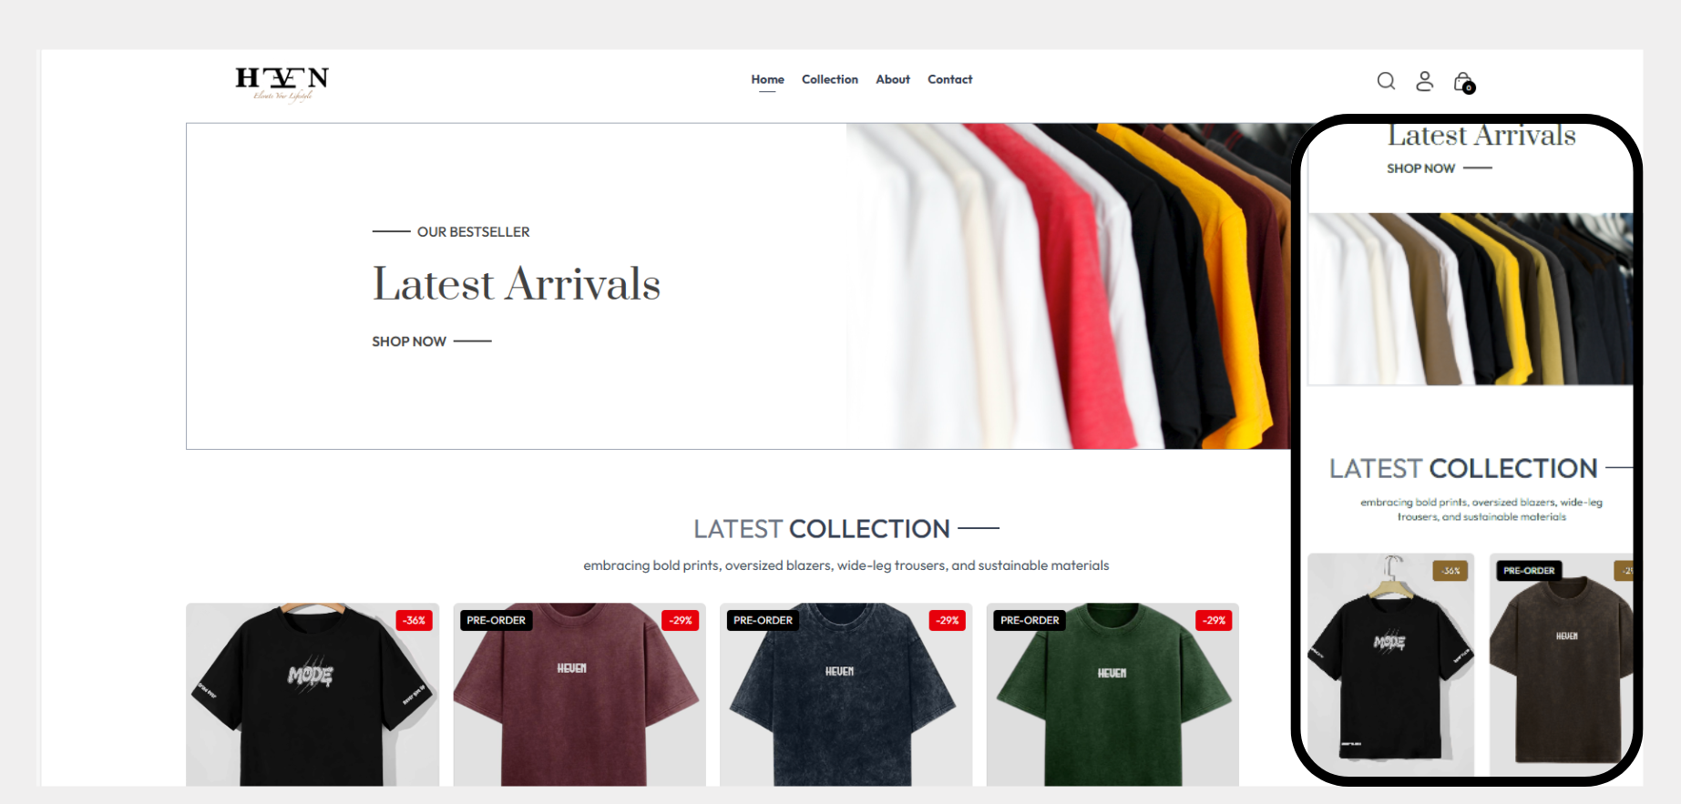Viewport: 1681px width, 804px height.
Task: Click the -36% discount badge on black shirt
Action: [415, 620]
